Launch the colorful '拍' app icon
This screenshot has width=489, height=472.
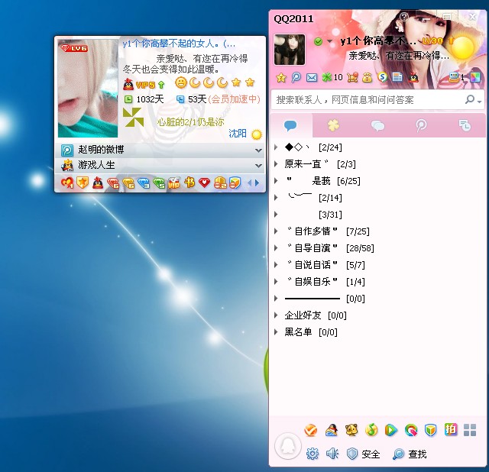tap(451, 429)
